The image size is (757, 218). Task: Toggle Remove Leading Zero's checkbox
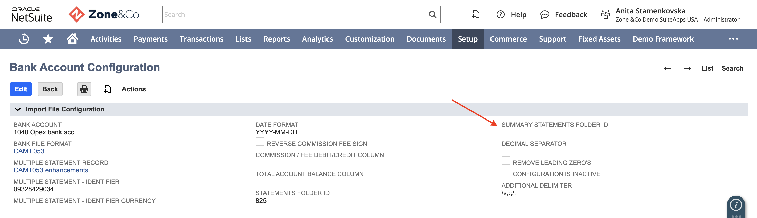coord(506,161)
